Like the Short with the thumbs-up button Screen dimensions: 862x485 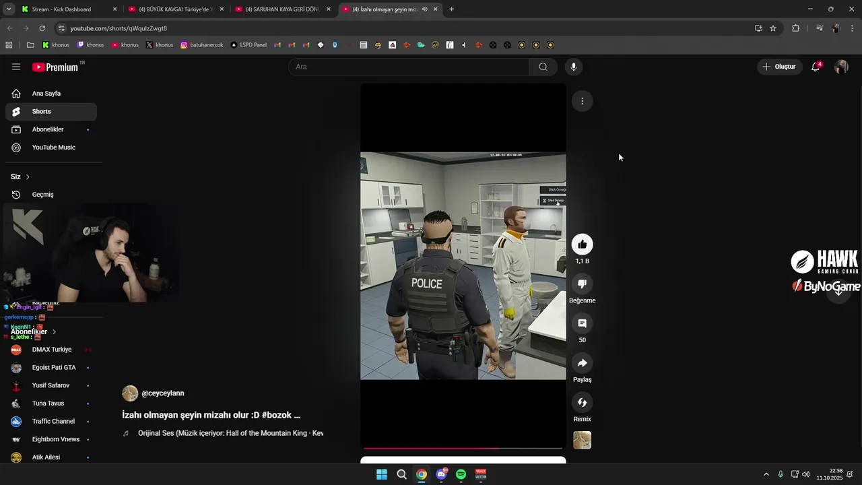click(582, 244)
